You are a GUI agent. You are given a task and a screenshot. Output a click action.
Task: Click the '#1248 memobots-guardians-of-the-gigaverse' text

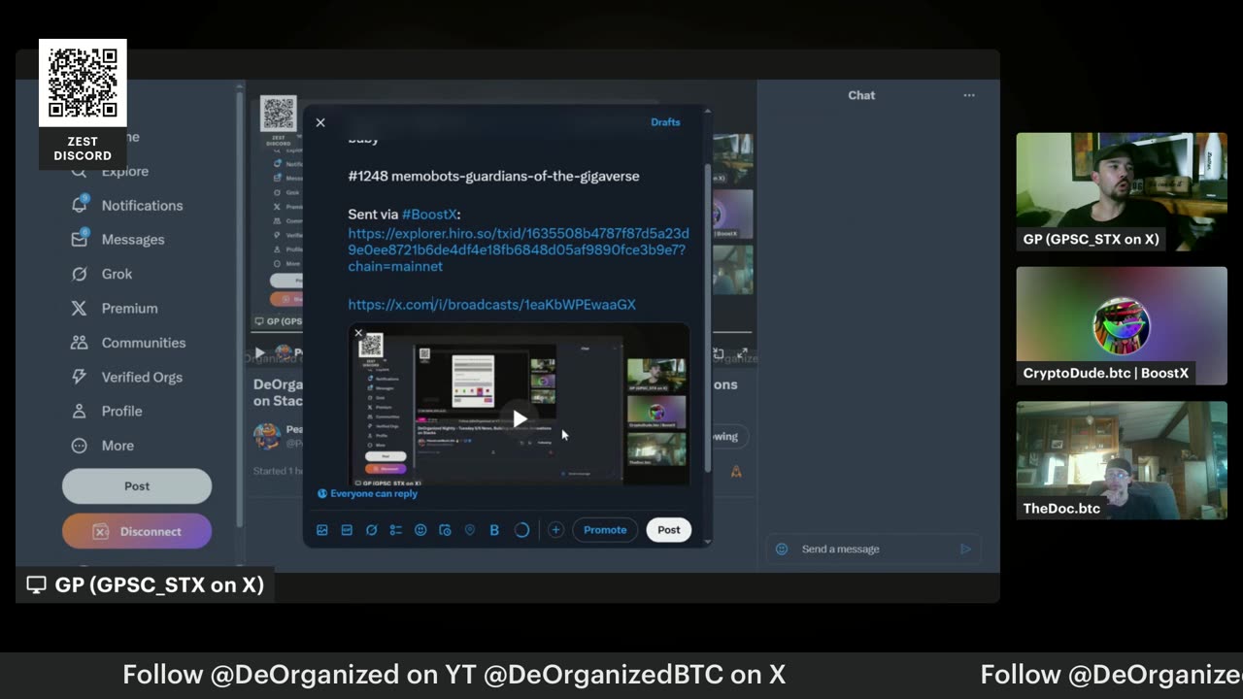(493, 176)
